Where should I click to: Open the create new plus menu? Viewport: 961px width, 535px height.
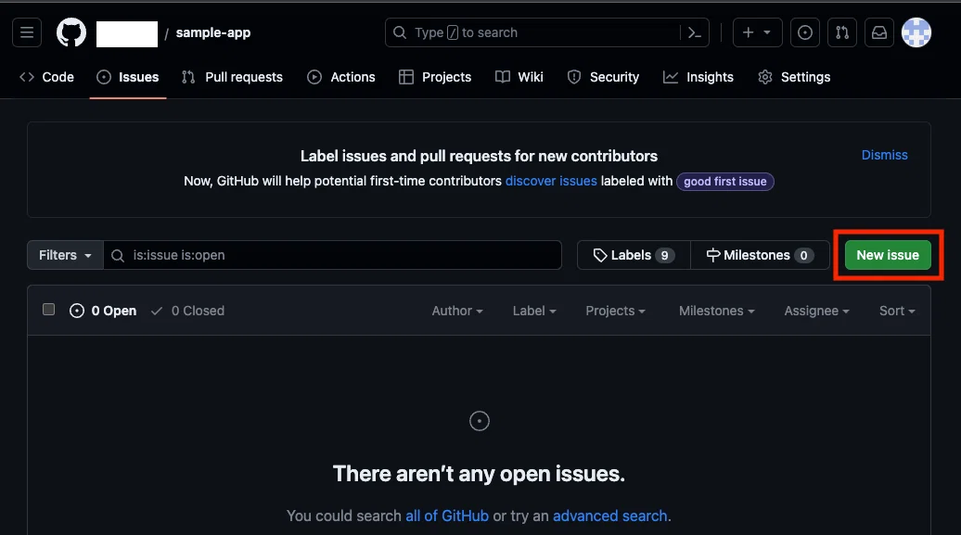pyautogui.click(x=757, y=32)
